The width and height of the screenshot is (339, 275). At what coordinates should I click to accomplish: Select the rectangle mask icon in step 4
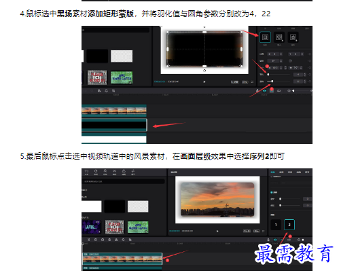(x=265, y=37)
